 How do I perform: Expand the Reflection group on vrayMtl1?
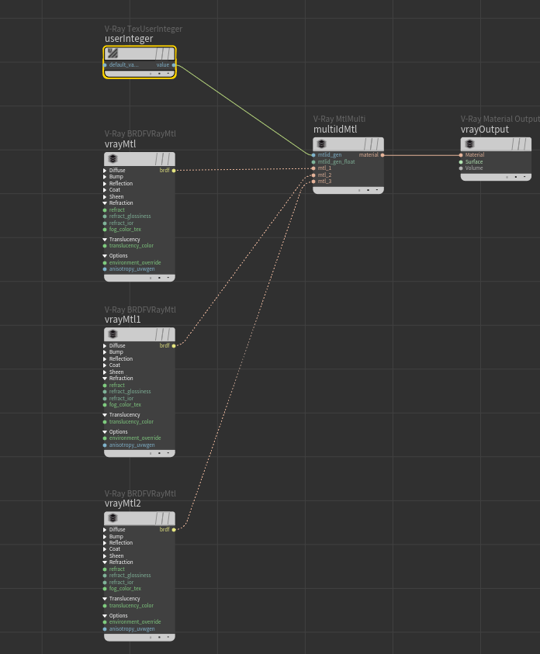pyautogui.click(x=105, y=358)
